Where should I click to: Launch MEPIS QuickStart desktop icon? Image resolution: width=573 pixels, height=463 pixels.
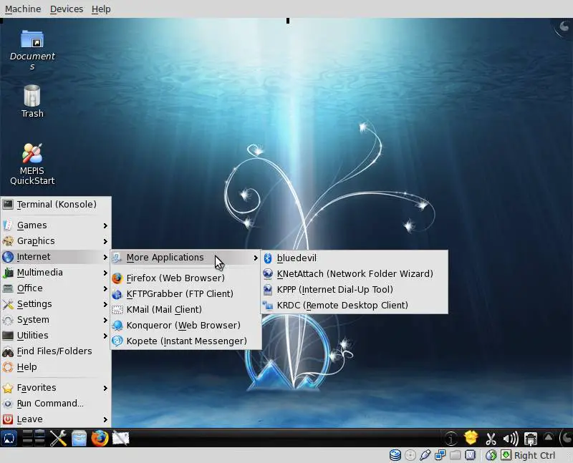coord(32,164)
